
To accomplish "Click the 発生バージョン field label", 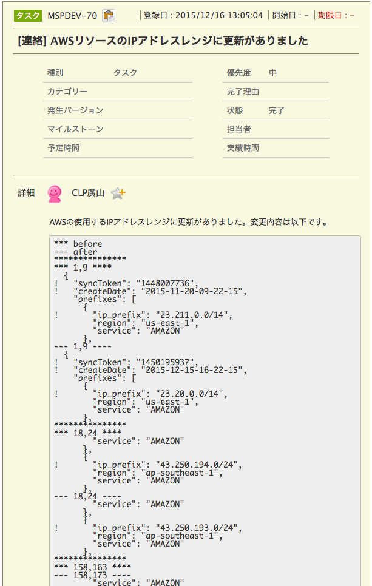I will pos(75,110).
